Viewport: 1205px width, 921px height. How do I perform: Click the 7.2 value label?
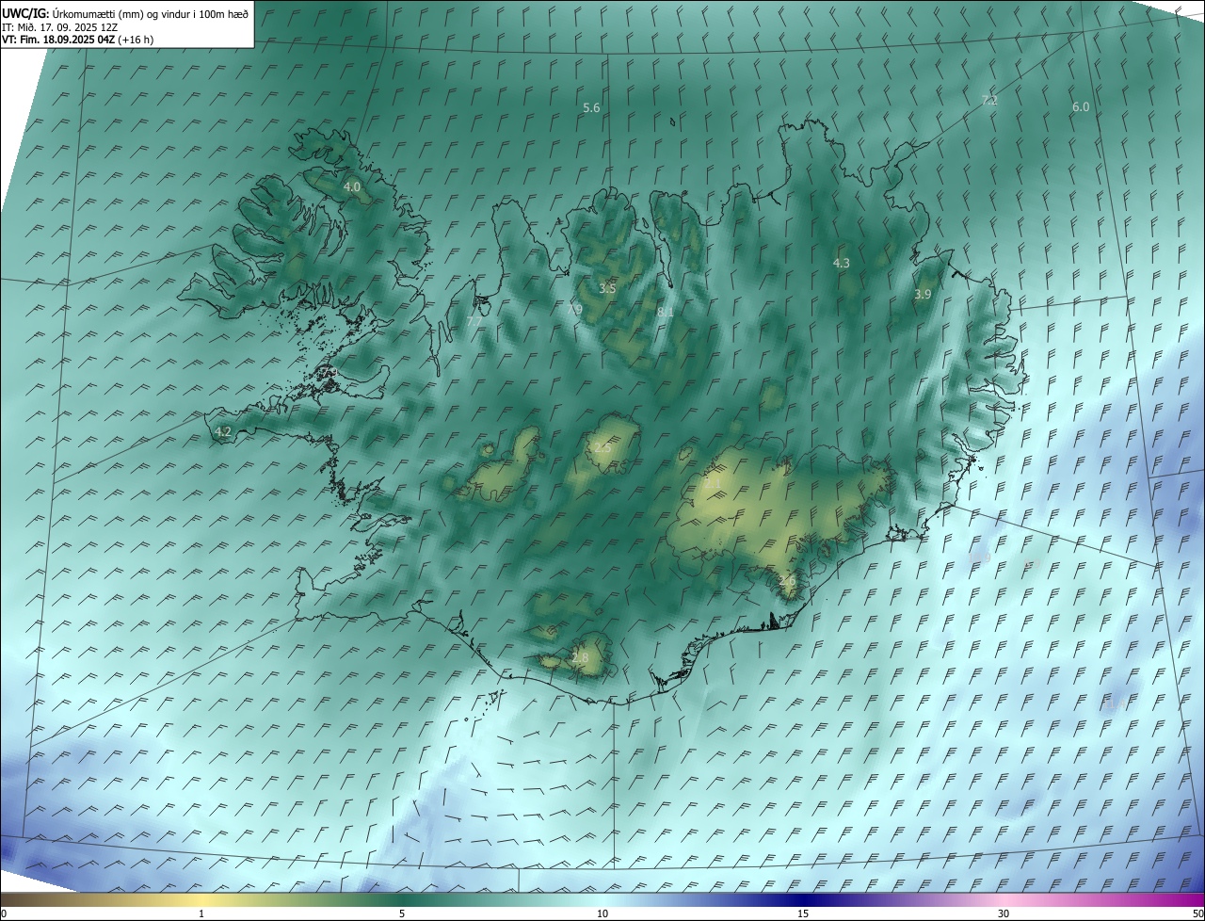989,100
